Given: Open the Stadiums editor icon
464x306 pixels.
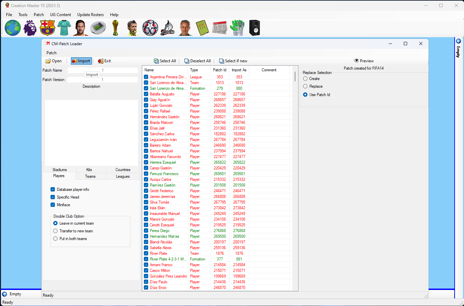Looking at the screenshot, I should point(98,28).
